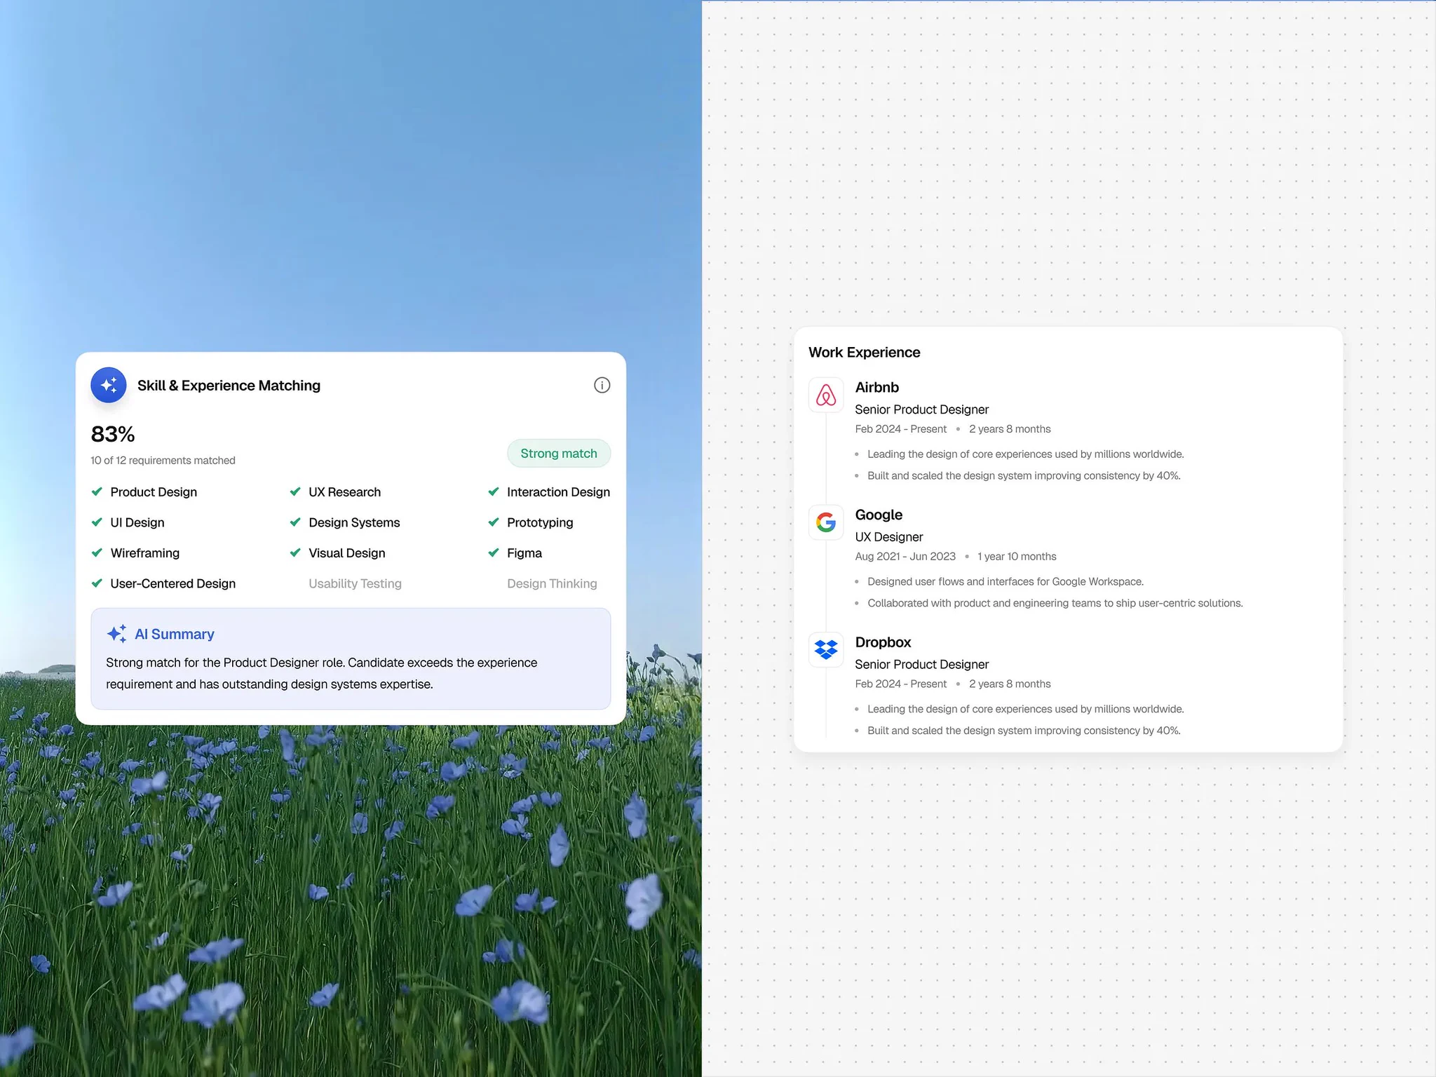
Task: Open the Airbnb company name
Action: [x=876, y=388]
